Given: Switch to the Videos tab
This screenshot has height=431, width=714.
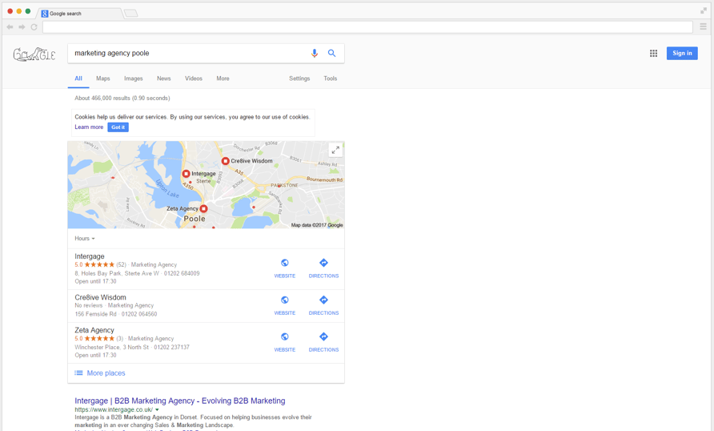Looking at the screenshot, I should pyautogui.click(x=194, y=79).
